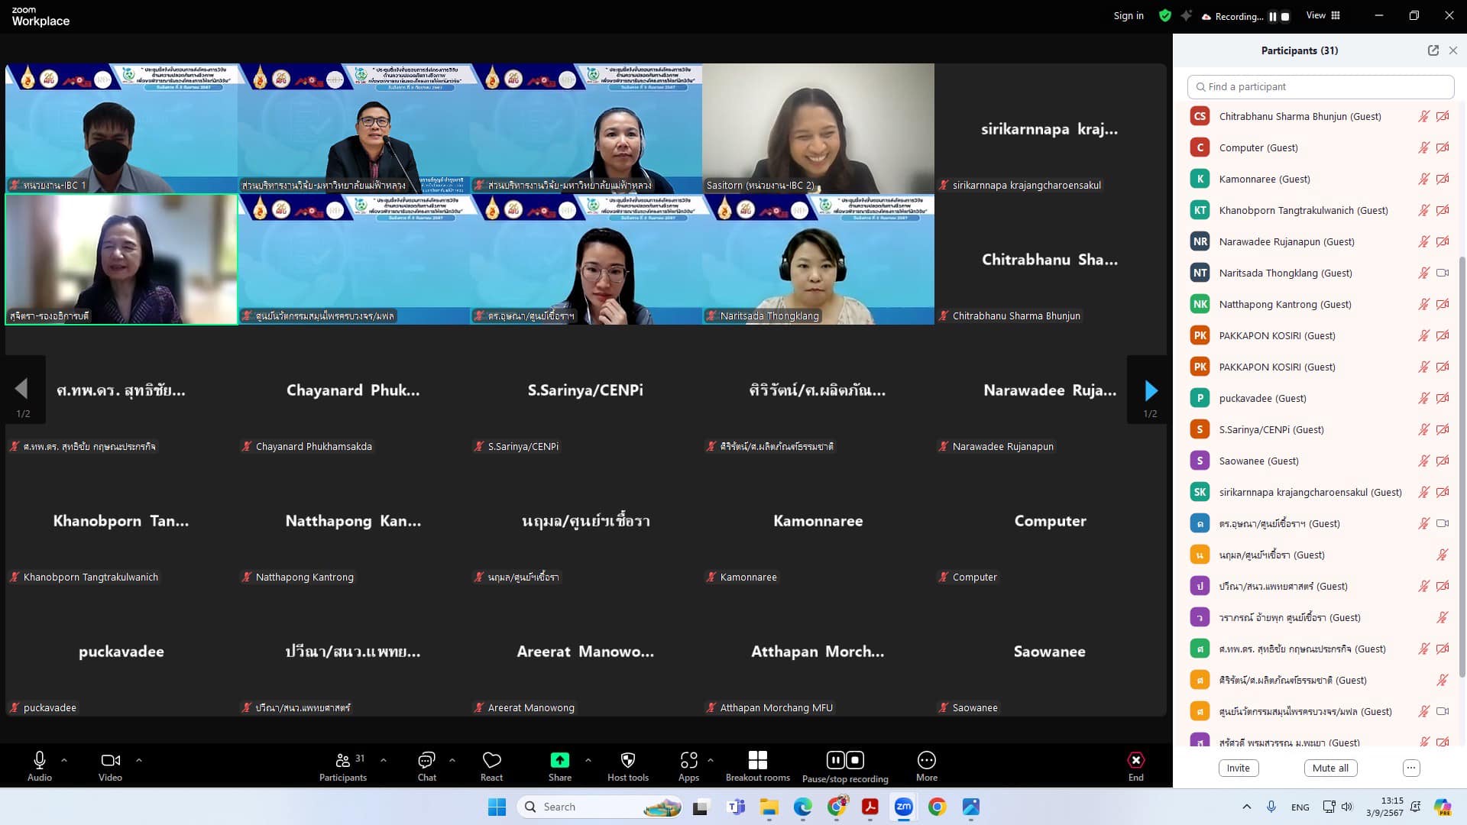
Task: Open the Participants panel button
Action: coord(343,766)
